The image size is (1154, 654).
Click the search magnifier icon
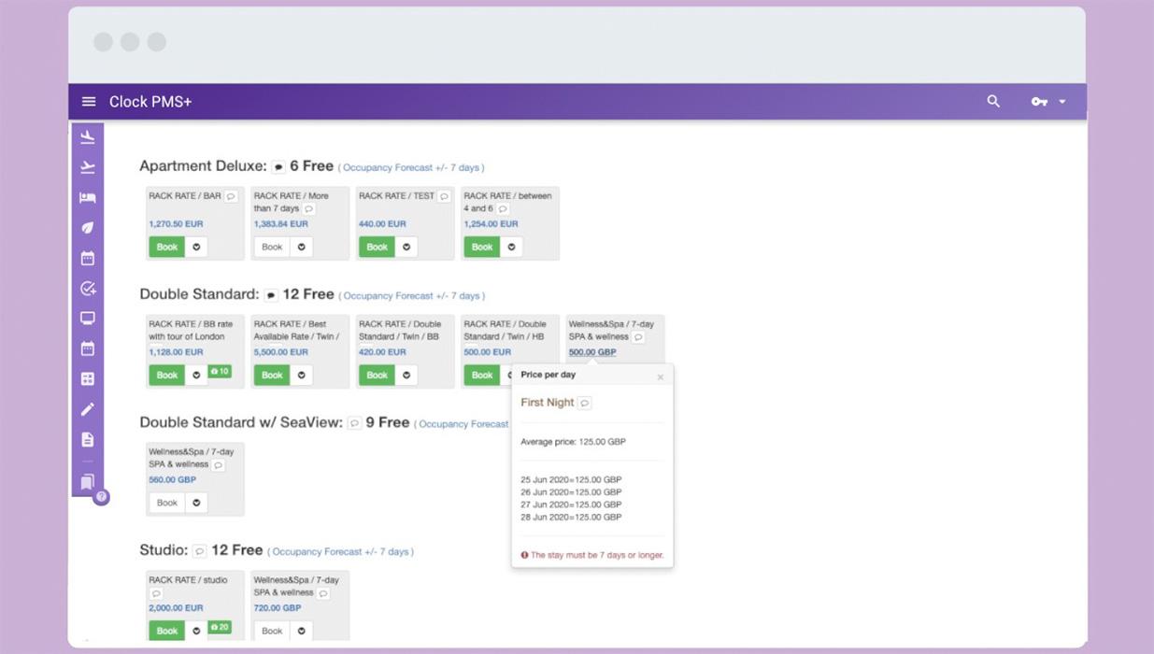click(x=993, y=101)
